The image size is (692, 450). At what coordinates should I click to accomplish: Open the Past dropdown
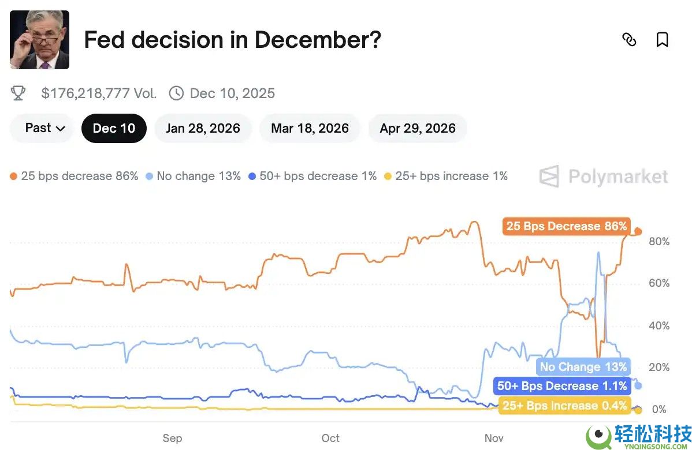(x=41, y=128)
